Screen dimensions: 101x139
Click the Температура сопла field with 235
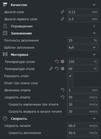point(83,62)
